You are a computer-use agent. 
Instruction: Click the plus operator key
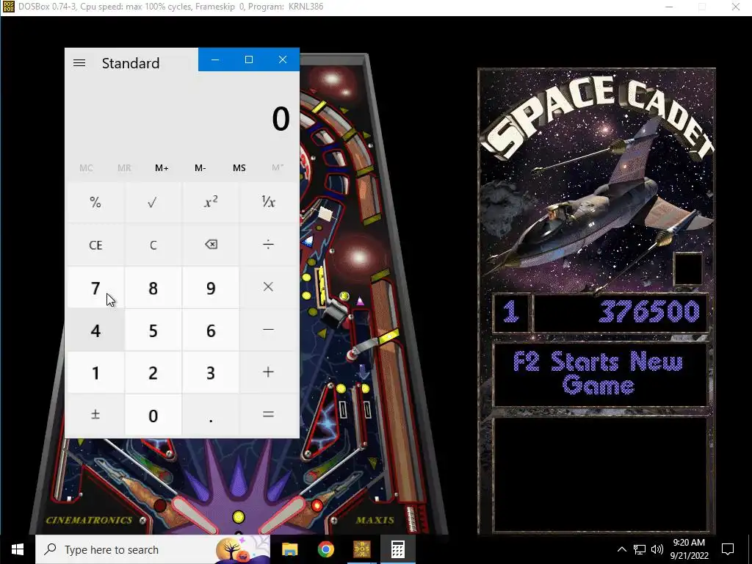pos(268,372)
